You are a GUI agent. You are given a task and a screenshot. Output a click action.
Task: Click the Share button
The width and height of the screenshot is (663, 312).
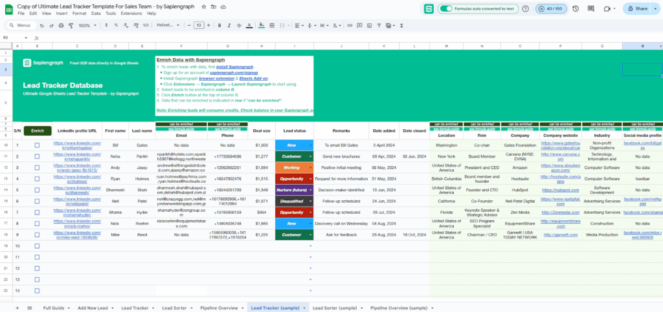tap(638, 8)
